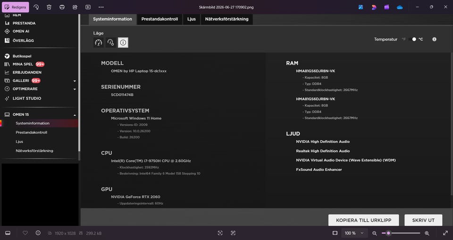
Task: Click the KOPIERA TILL URKLIPP button
Action: click(x=363, y=220)
